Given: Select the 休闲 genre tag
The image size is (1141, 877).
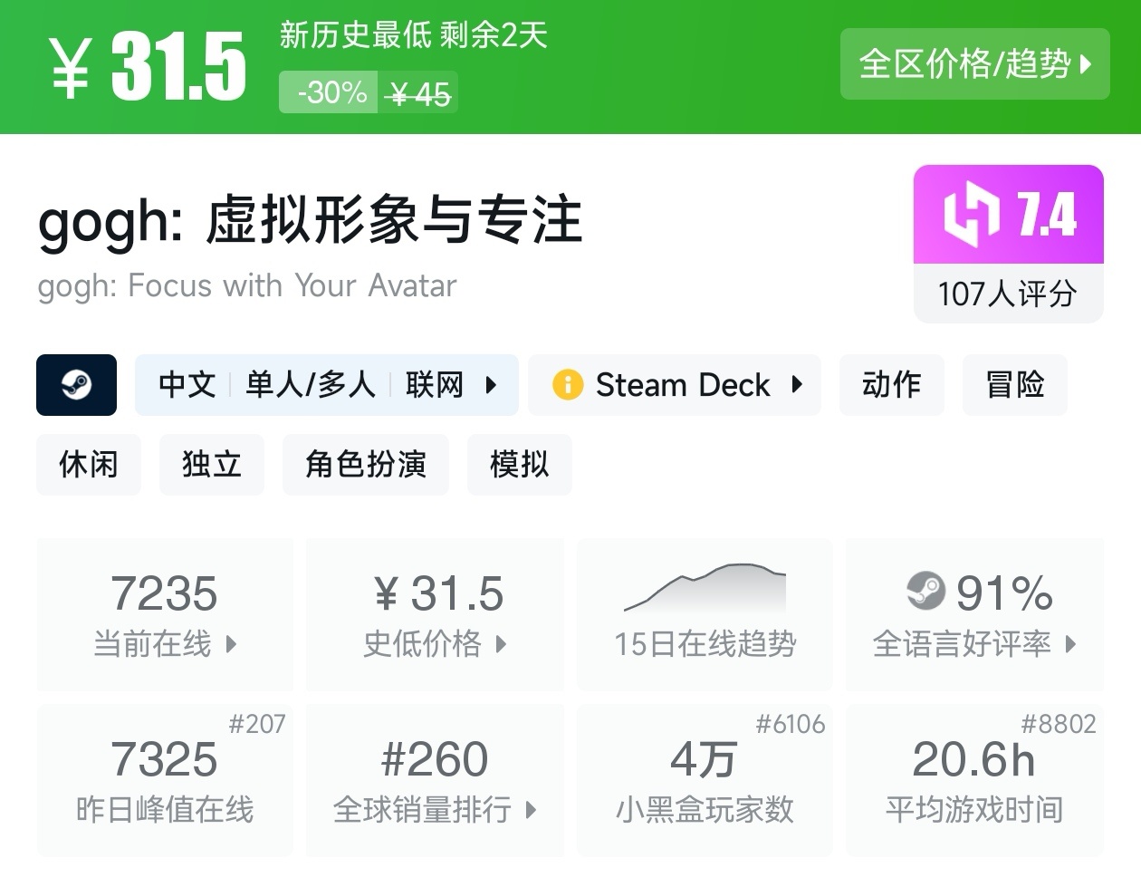Looking at the screenshot, I should [89, 465].
